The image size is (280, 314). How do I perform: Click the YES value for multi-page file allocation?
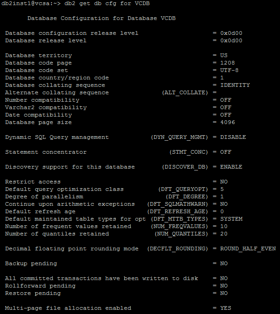tap(226, 308)
